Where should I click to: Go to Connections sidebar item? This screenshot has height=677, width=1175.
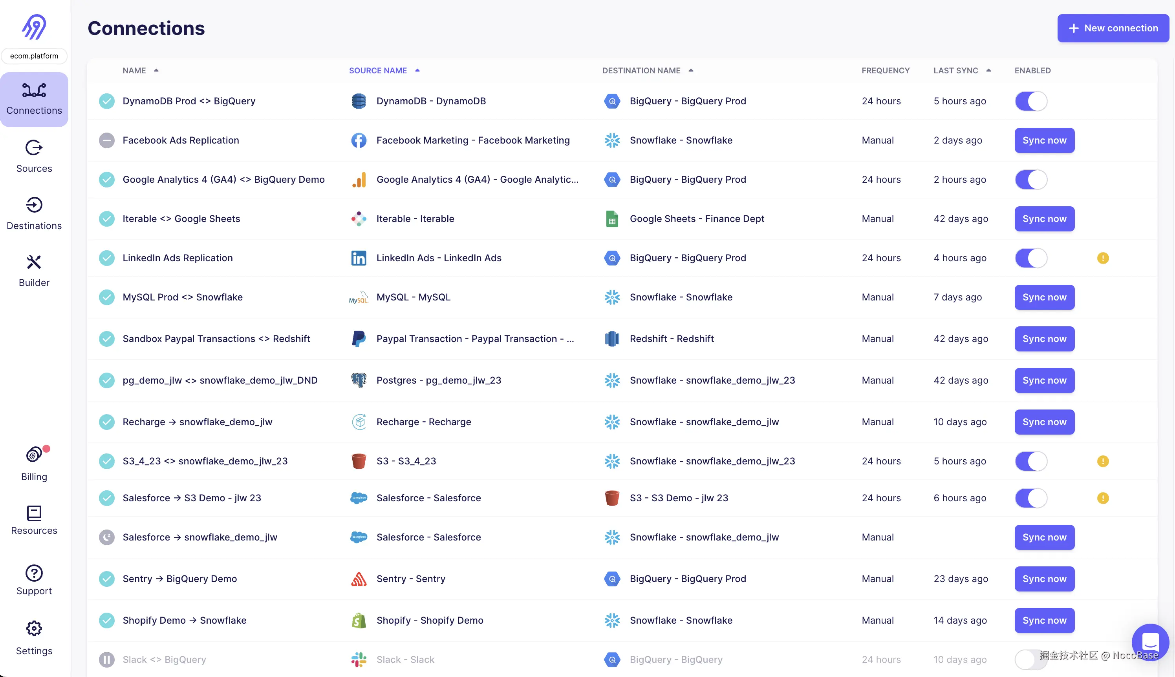point(34,99)
